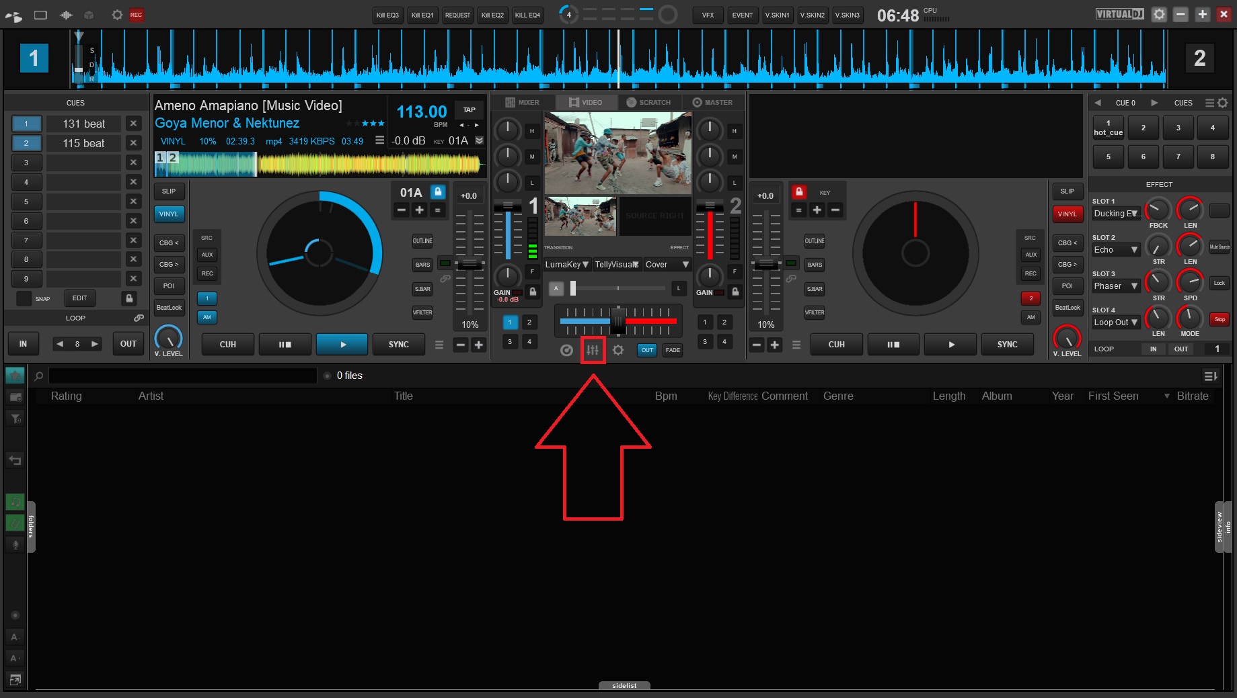Image resolution: width=1237 pixels, height=698 pixels.
Task: Start recording with the red REC button
Action: pos(137,15)
